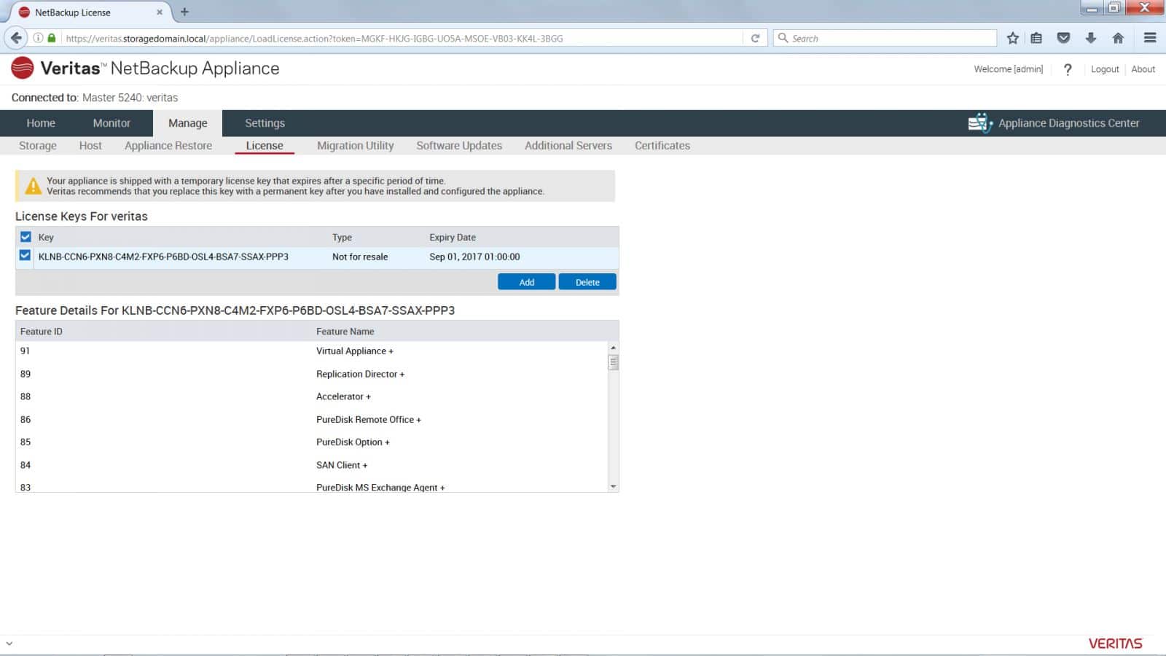Open the Certificates sub-tab
Screen dimensions: 1166x656
click(662, 146)
